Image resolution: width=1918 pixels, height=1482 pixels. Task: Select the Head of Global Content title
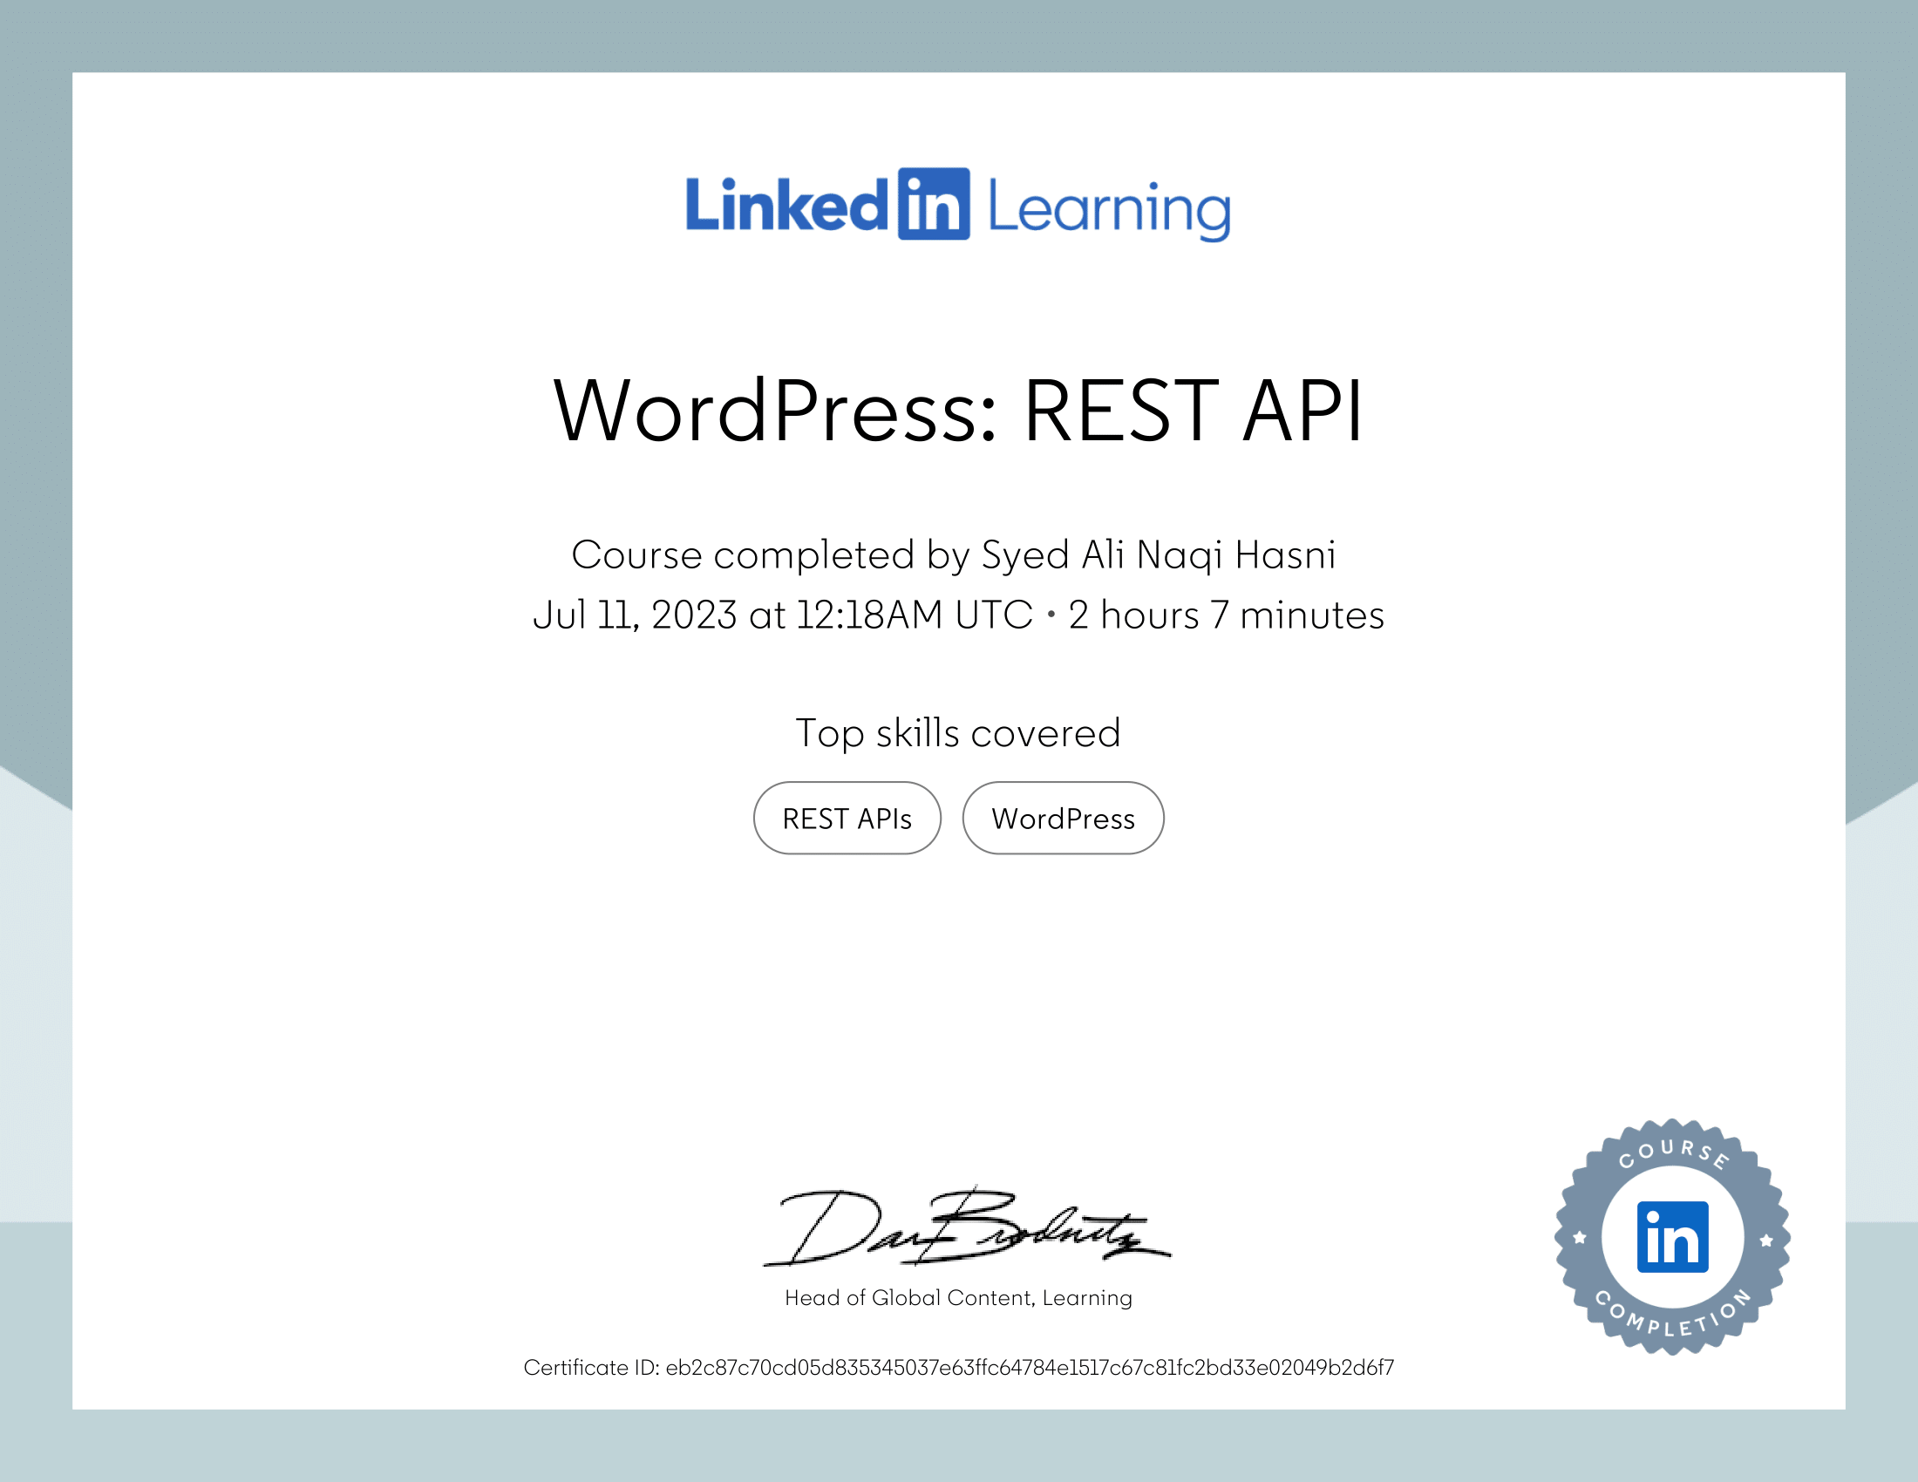pos(958,1298)
